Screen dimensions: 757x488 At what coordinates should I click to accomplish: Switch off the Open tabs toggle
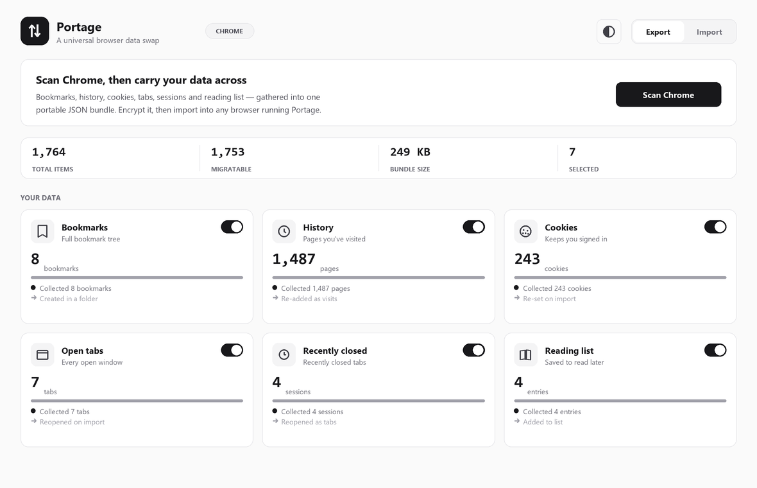point(232,350)
